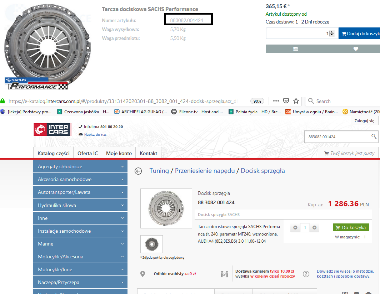This screenshot has width=380, height=294.
Task: Open the ARCHIPELAG GUŁAG bookmark
Action: coord(140,112)
